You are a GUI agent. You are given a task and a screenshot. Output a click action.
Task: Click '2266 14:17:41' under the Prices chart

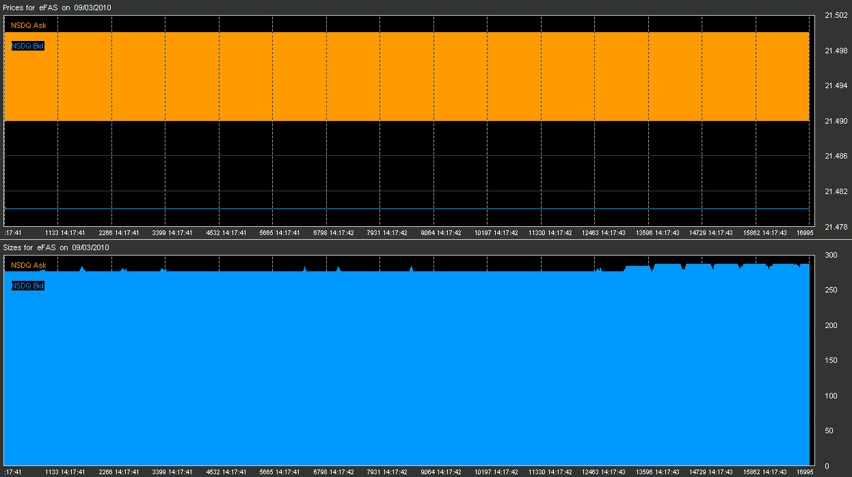tap(119, 233)
